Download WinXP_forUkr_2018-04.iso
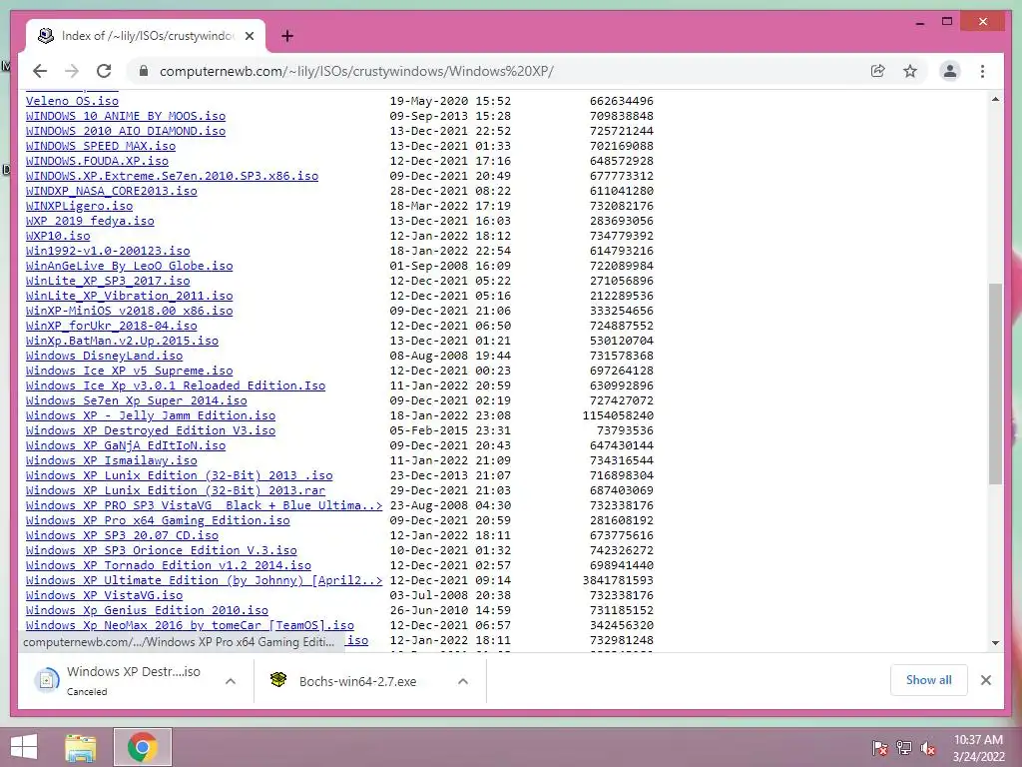1022x767 pixels. (112, 327)
